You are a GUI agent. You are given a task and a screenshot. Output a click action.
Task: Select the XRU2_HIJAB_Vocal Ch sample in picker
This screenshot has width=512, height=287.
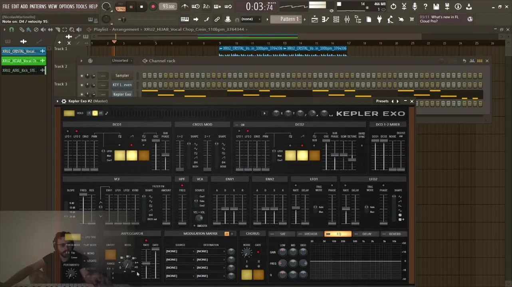tap(23, 61)
